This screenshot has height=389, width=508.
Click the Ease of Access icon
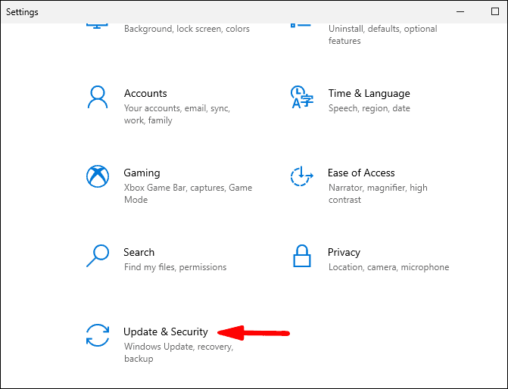[301, 176]
